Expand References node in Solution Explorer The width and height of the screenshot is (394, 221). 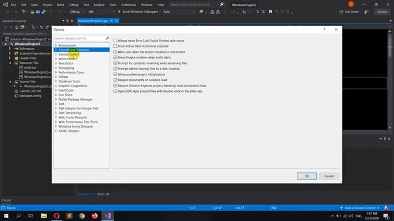(x=10, y=48)
